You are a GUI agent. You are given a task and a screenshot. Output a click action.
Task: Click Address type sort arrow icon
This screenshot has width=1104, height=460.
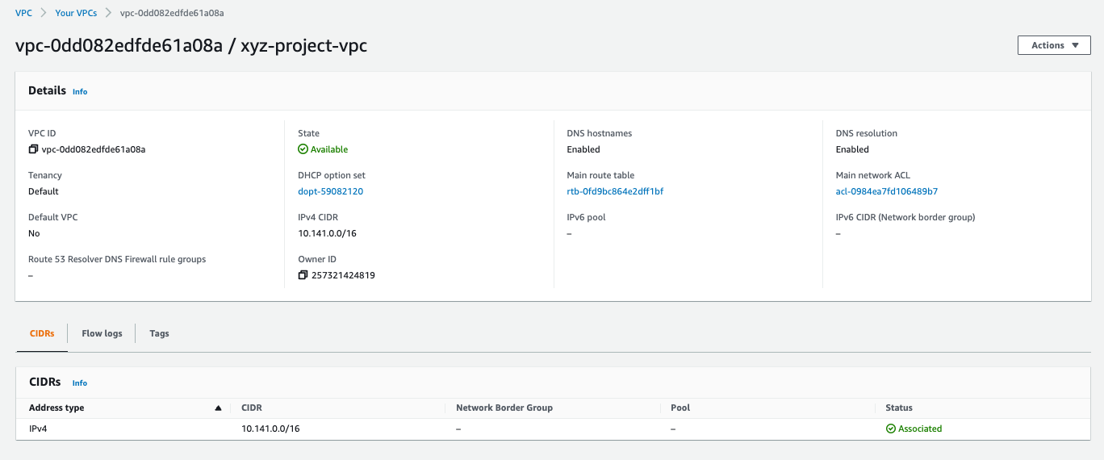(218, 408)
